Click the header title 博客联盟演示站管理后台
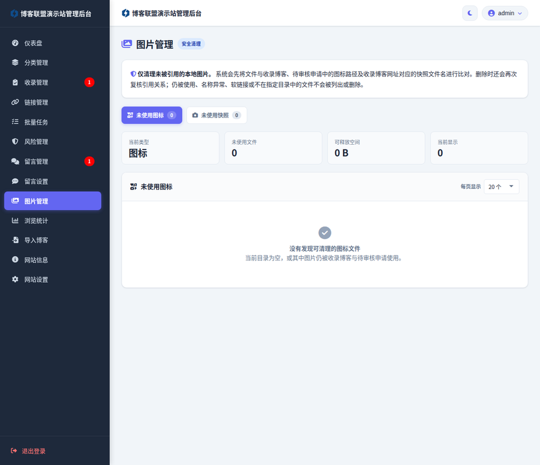The image size is (540, 465). 167,13
